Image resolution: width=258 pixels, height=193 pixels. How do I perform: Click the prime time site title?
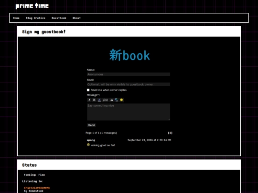32,6
